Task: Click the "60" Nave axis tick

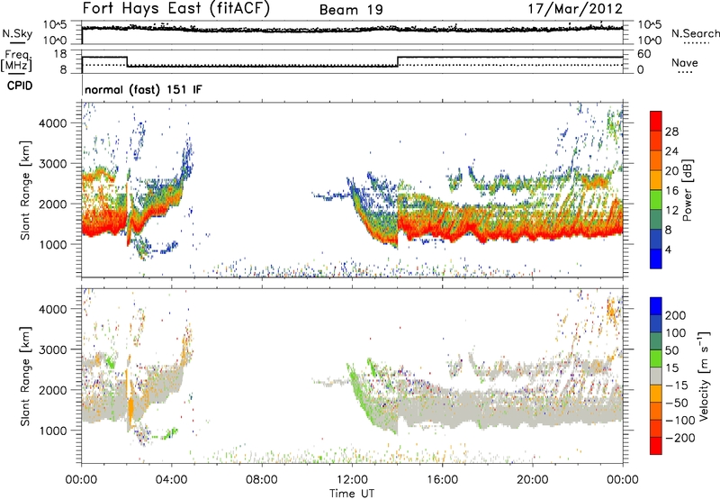Action: pyautogui.click(x=643, y=54)
